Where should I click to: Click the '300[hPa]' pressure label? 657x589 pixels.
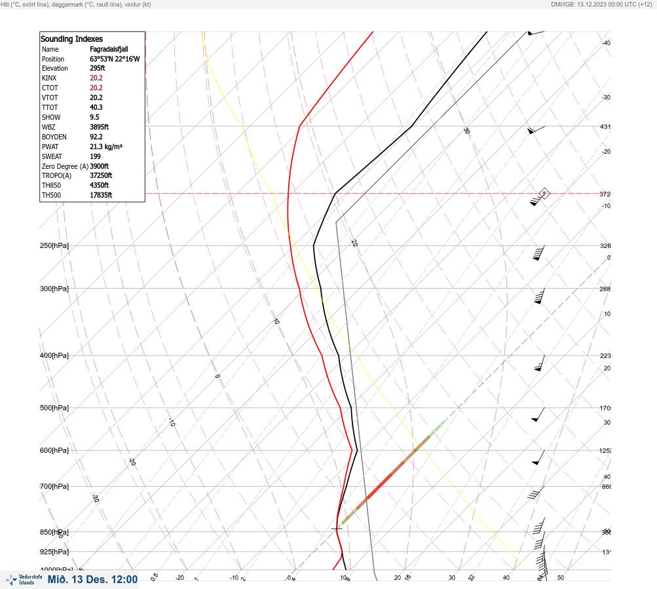pos(54,289)
